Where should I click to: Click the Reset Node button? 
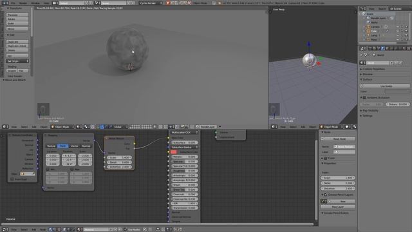338,139
